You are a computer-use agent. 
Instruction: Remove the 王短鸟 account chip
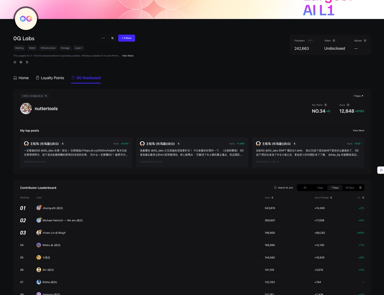[x=46, y=96]
